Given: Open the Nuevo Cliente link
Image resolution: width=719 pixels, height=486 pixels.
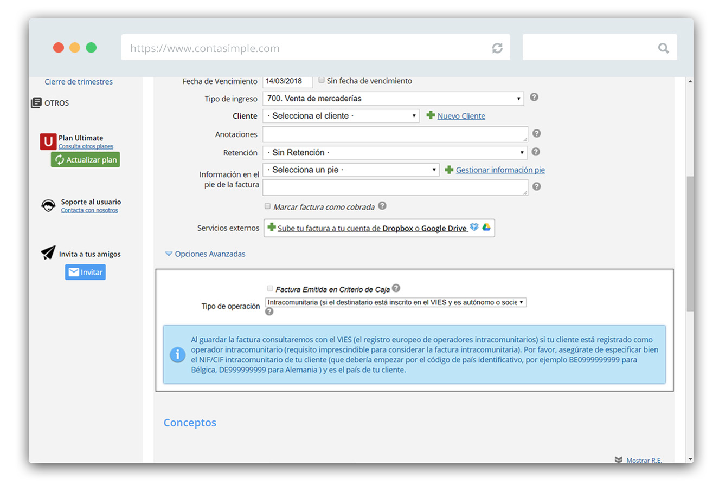Looking at the screenshot, I should tap(461, 116).
